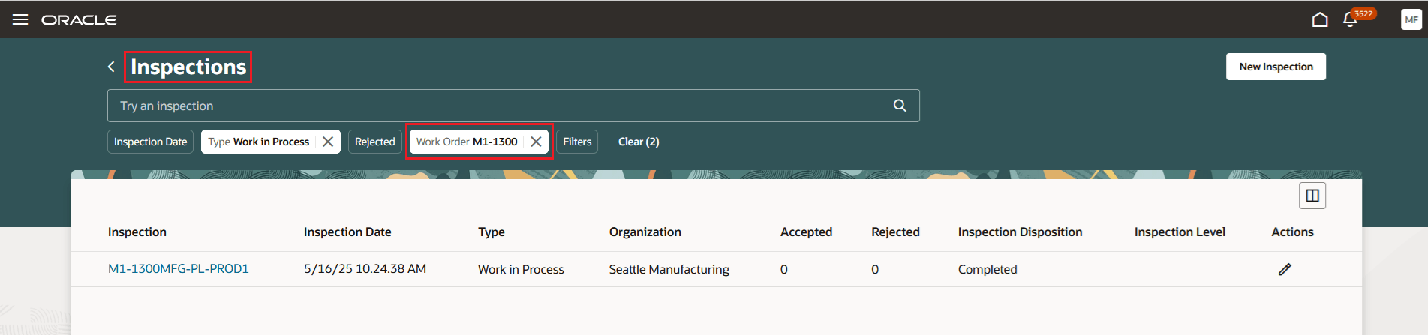Remove the Work Order M1-1300 filter
Viewport: 1428px width, 335px height.
click(536, 142)
